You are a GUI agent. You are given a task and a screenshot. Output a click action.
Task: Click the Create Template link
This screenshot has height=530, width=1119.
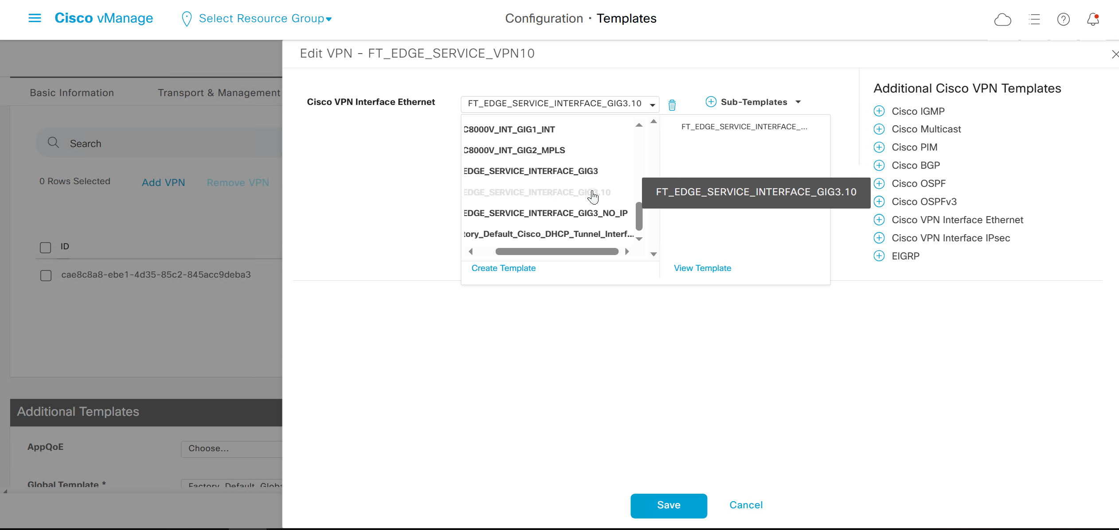(503, 268)
